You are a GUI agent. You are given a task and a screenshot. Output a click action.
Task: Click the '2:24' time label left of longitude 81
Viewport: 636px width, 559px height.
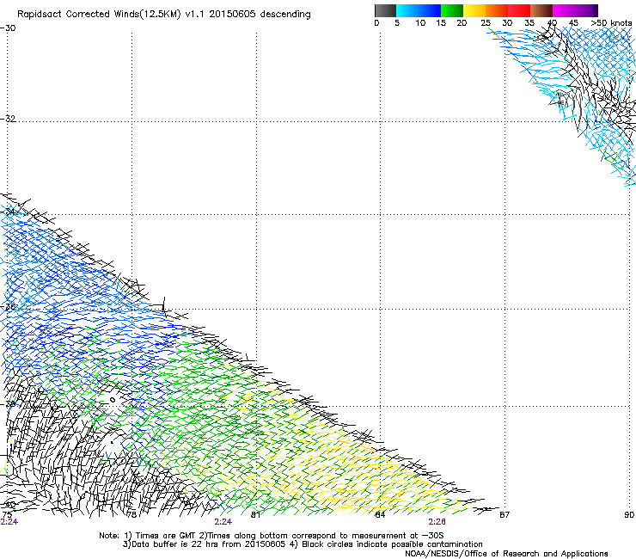tap(223, 522)
